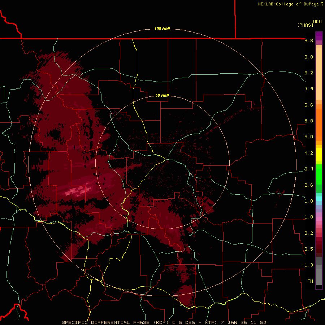Image resolution: width=325 pixels, height=325 pixels.
Task: Click the -0.5 value on the legend
Action: point(307,249)
